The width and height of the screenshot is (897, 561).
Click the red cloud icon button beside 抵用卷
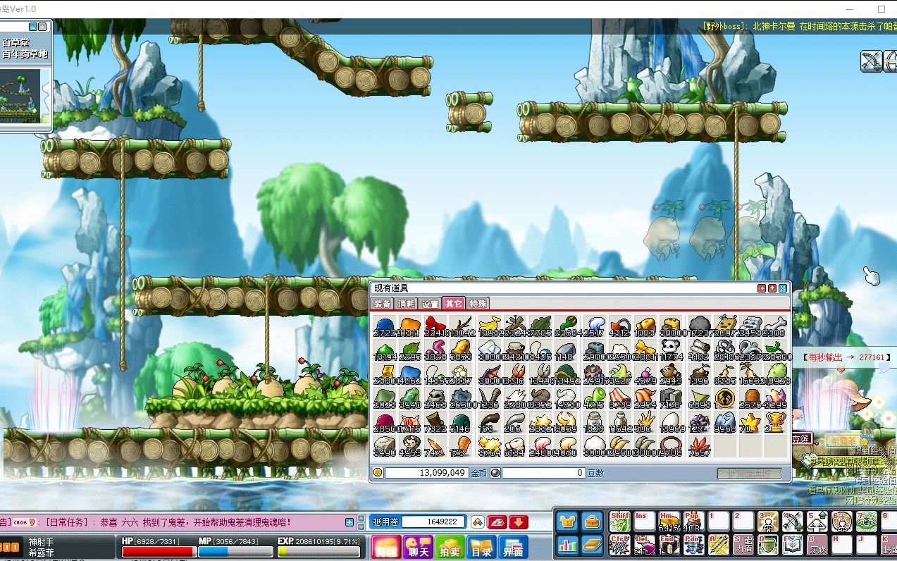(497, 522)
